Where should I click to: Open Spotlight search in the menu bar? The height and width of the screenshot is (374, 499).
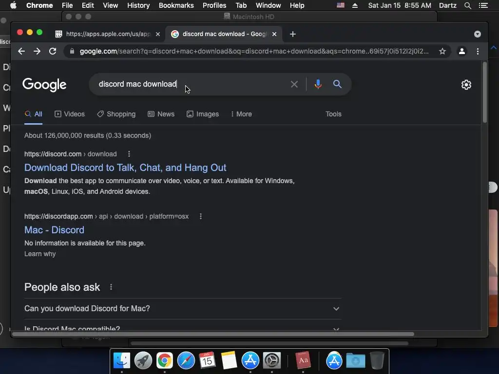point(467,5)
